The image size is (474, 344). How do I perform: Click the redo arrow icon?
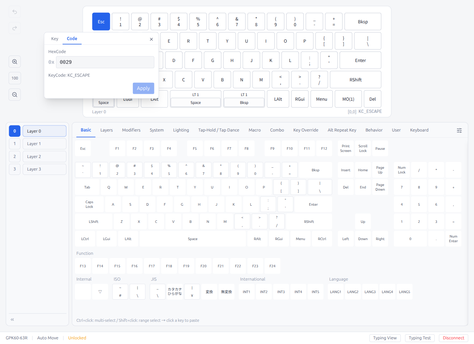14,28
